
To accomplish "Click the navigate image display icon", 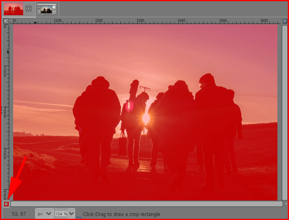I will click(x=286, y=204).
